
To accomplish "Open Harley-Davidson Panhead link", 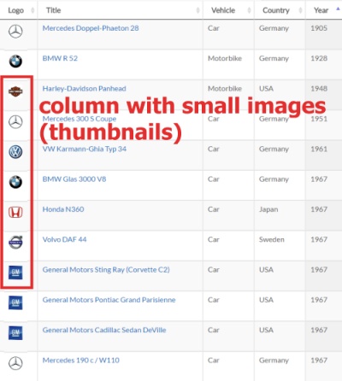I will point(84,89).
